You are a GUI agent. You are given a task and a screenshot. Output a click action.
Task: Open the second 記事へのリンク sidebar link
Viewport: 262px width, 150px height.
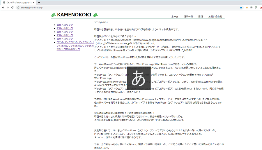(65, 28)
